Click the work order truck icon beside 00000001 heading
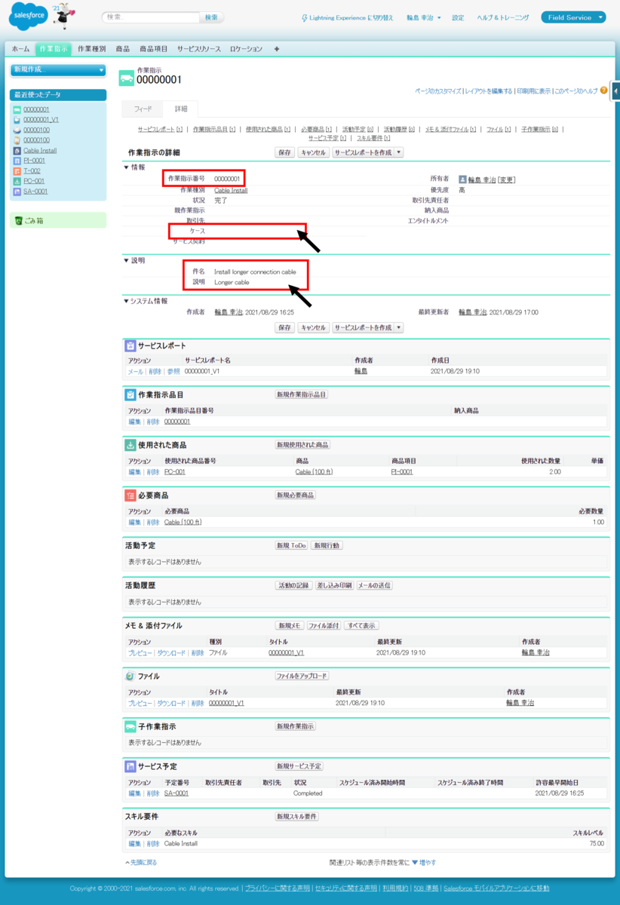Screen dimensions: 620x905 tap(127, 77)
